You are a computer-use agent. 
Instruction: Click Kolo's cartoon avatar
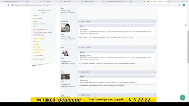coord(66,53)
